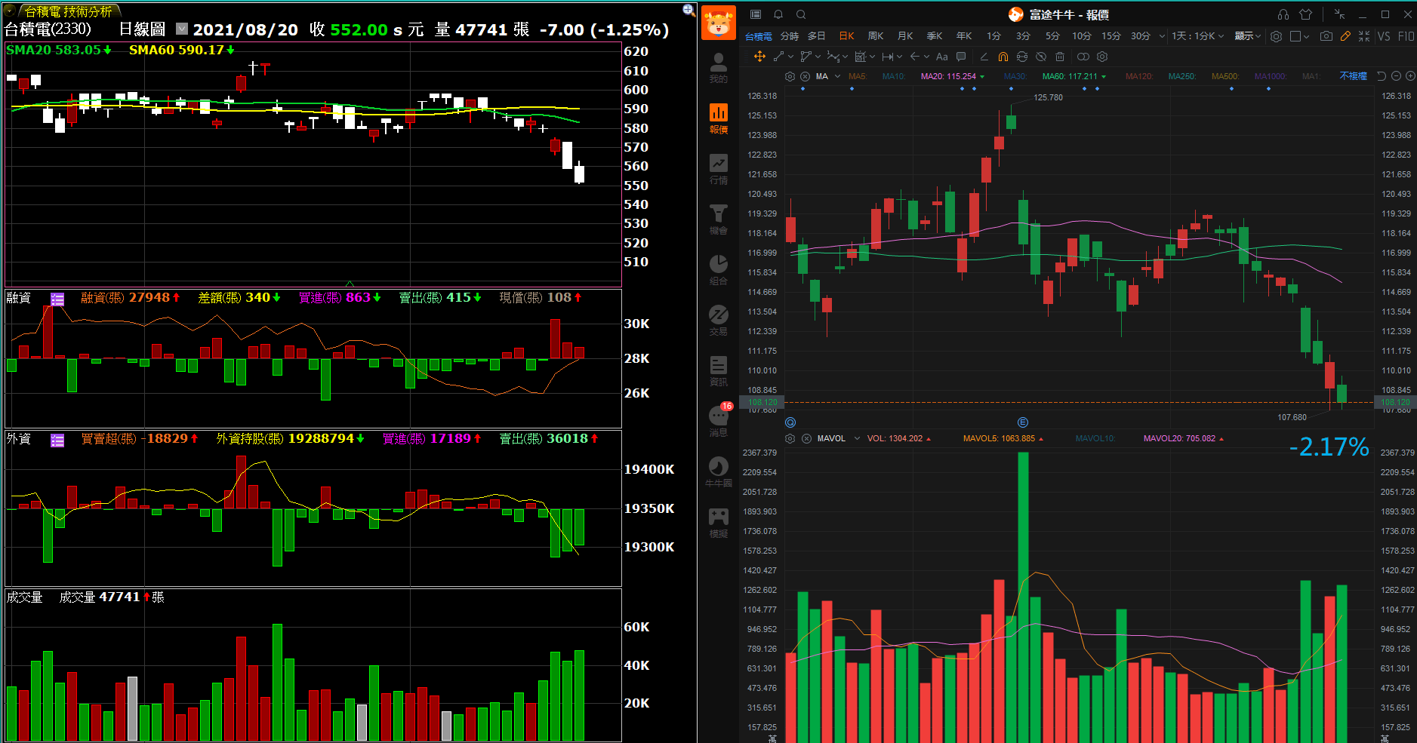Screen dimensions: 1417x743
Task: Open 消息 messages with 16 badge
Action: pos(719,421)
